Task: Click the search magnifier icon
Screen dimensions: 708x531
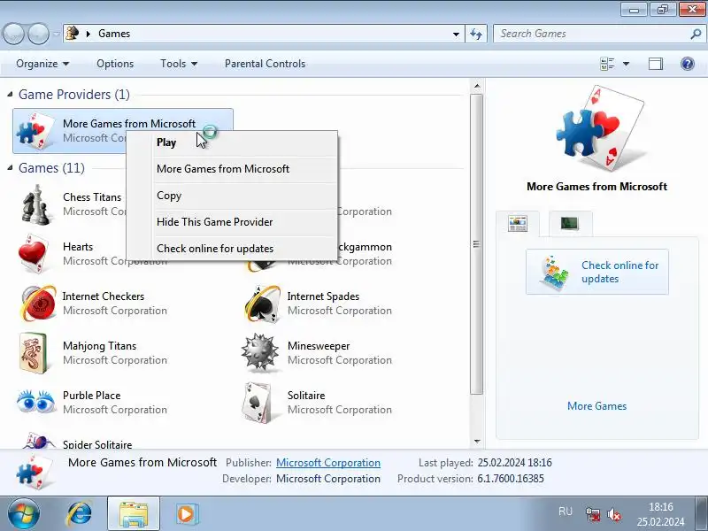Action: (696, 34)
